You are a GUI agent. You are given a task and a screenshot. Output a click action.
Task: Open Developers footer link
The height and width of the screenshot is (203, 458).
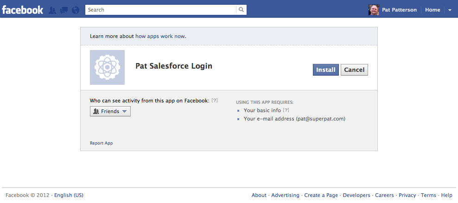[356, 195]
